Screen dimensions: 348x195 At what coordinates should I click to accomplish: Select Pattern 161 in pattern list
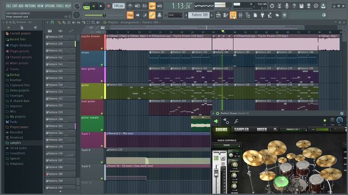[60, 126]
